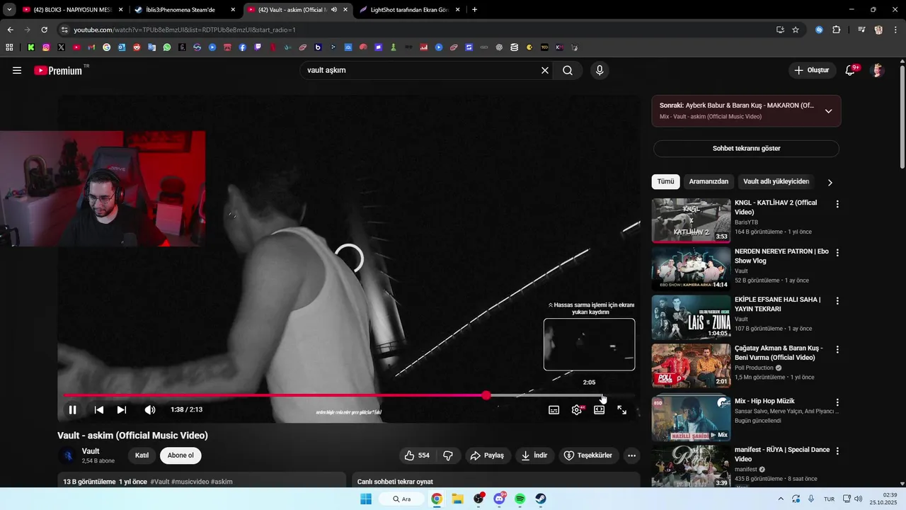This screenshot has width=906, height=510.
Task: Open Windows Start menu
Action: tap(366, 499)
